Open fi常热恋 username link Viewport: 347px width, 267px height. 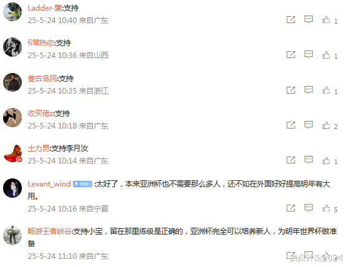point(40,42)
